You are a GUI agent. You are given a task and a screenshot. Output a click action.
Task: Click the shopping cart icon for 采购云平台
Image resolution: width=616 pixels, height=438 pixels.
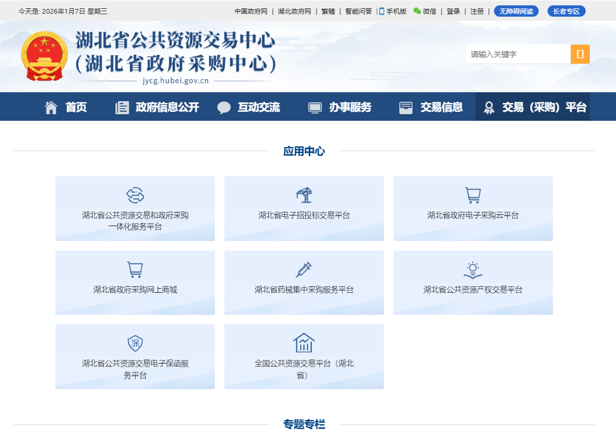pyautogui.click(x=473, y=195)
